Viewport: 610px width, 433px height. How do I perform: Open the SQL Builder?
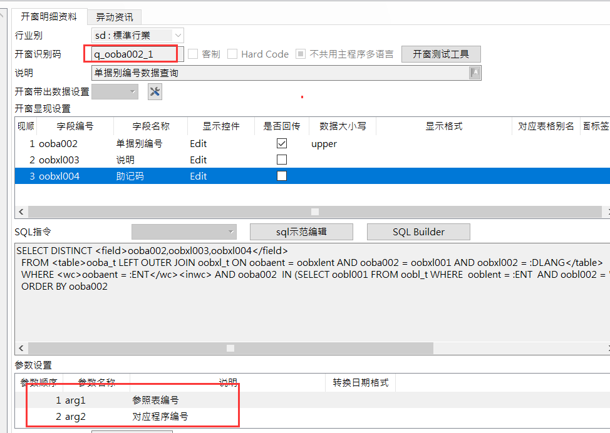coord(418,232)
